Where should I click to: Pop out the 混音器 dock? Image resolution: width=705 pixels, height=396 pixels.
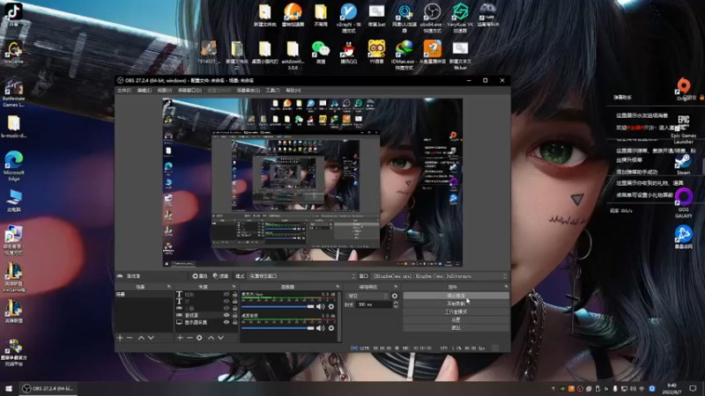pos(338,287)
